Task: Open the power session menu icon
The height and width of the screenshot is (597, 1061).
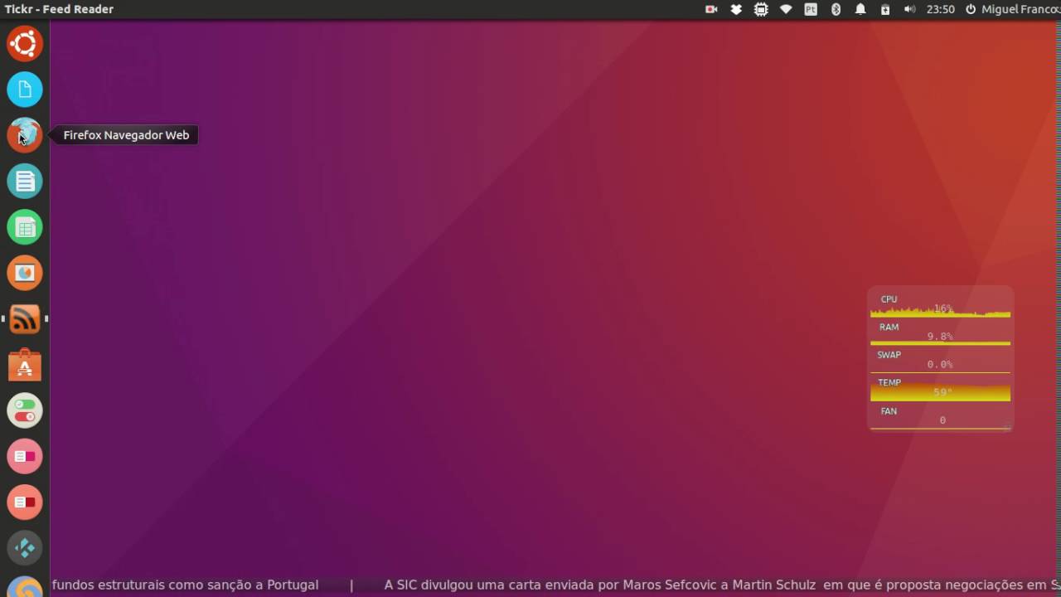Action: (x=971, y=9)
